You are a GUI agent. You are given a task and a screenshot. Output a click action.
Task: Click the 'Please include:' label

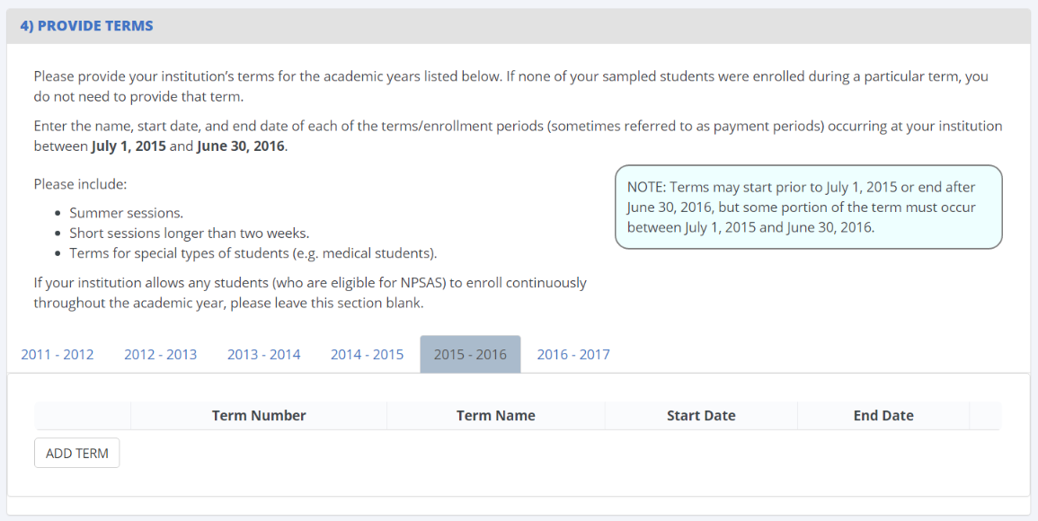click(x=80, y=184)
